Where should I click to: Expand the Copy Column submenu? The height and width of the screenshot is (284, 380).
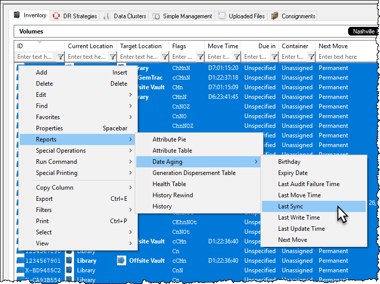(78, 188)
